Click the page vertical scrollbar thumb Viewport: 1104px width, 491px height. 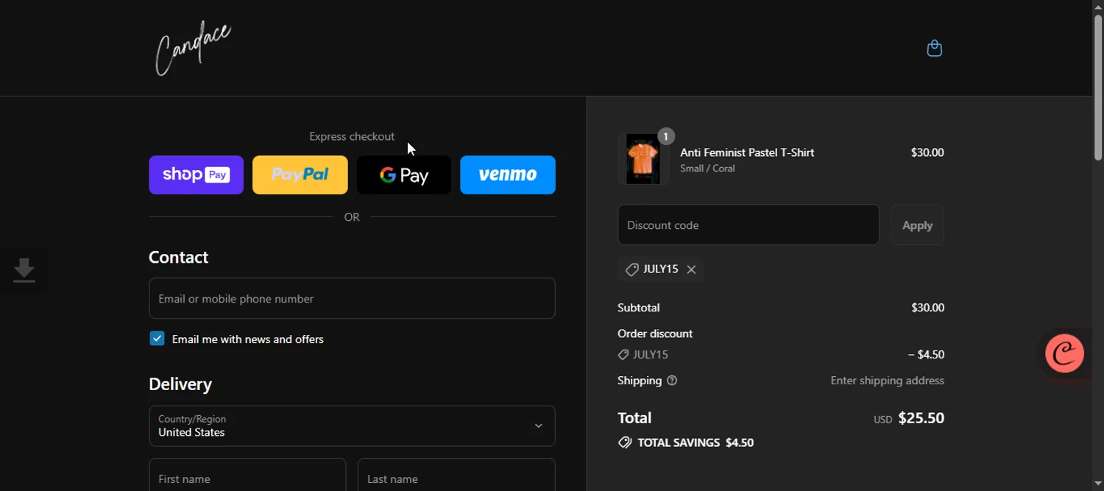coord(1098,87)
